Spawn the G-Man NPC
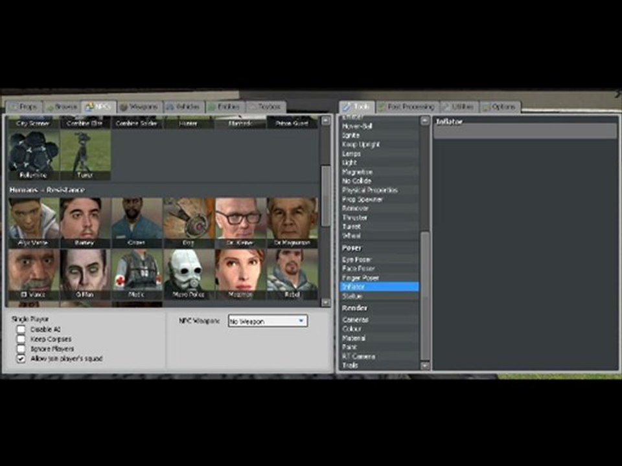The height and width of the screenshot is (466, 622). (x=86, y=274)
